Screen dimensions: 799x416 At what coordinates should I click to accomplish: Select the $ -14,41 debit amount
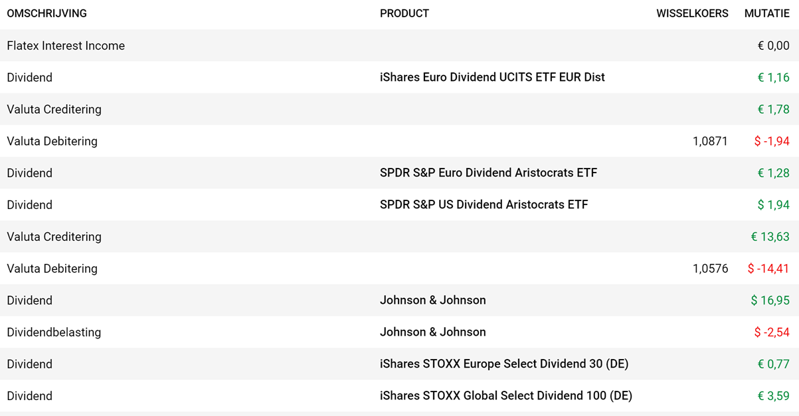768,269
